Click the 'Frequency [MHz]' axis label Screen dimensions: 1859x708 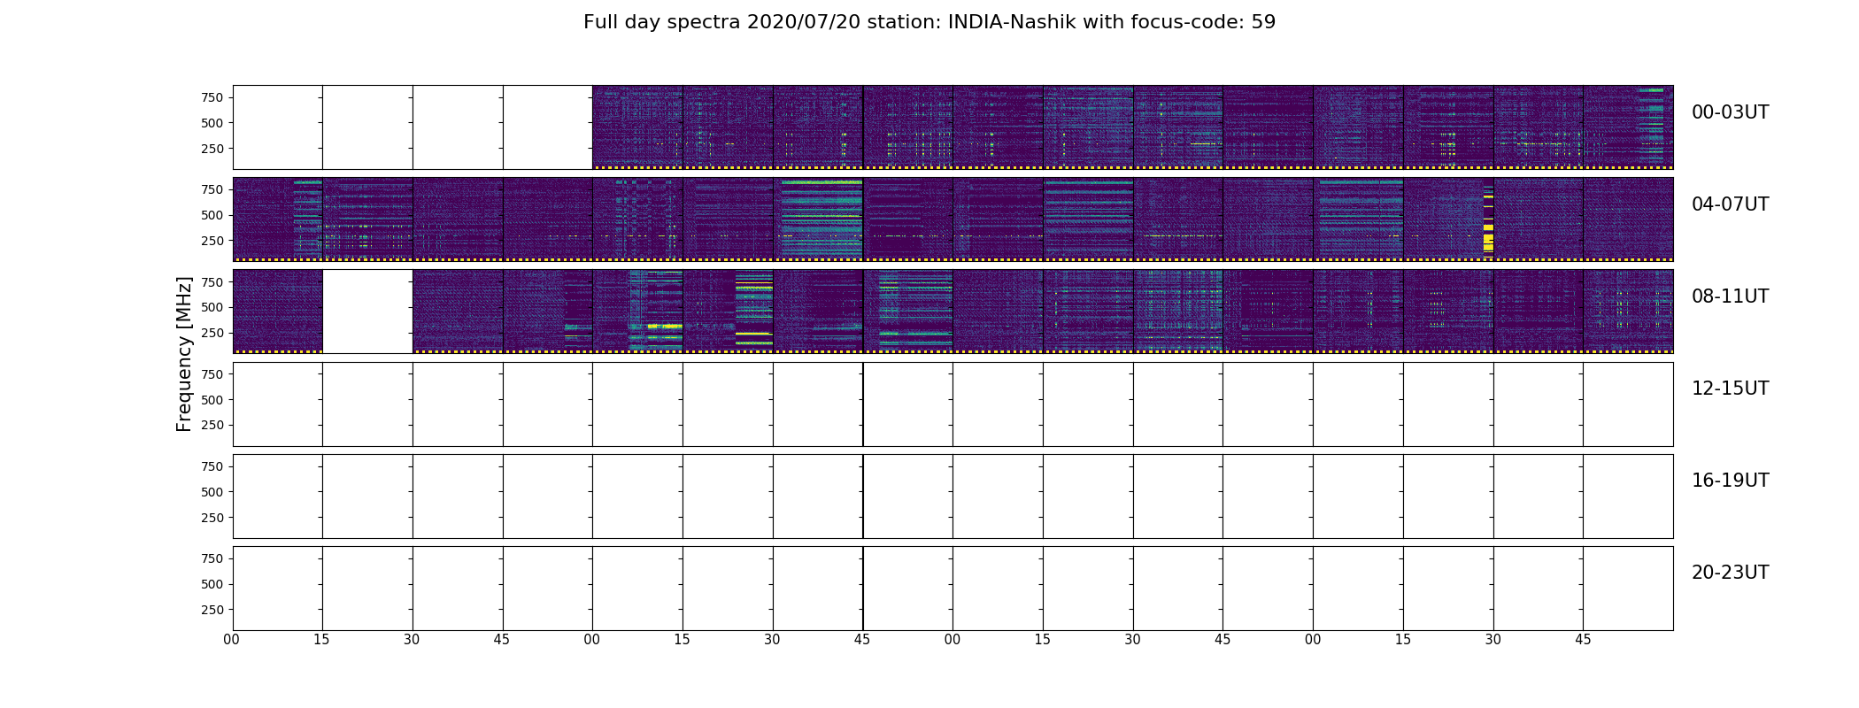(184, 354)
